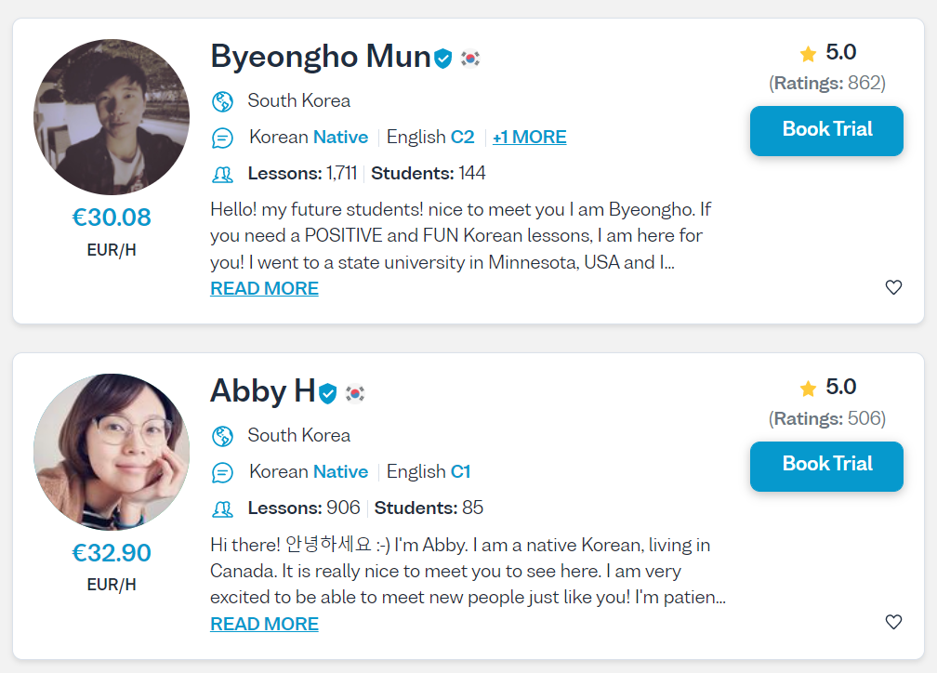Click lessons people icon in Byeongho's card

[222, 174]
